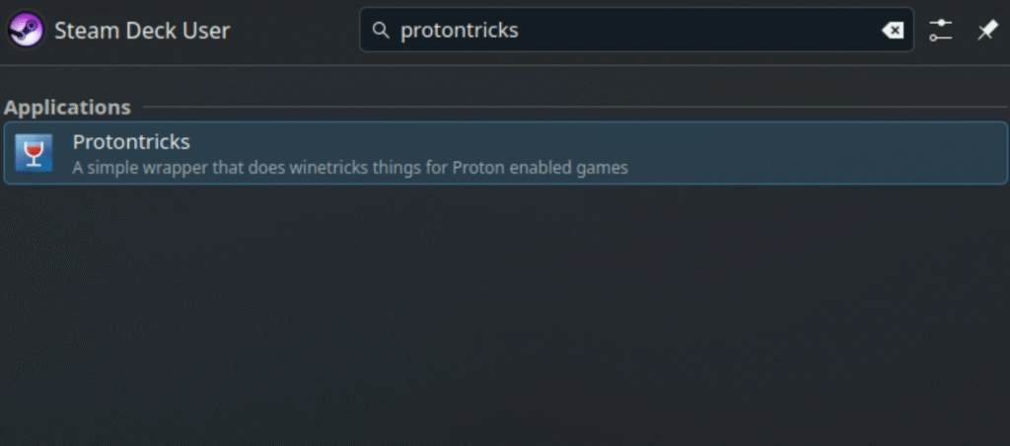Viewport: 1010px width, 446px height.
Task: Click the Steam logo user avatar
Action: [x=25, y=30]
